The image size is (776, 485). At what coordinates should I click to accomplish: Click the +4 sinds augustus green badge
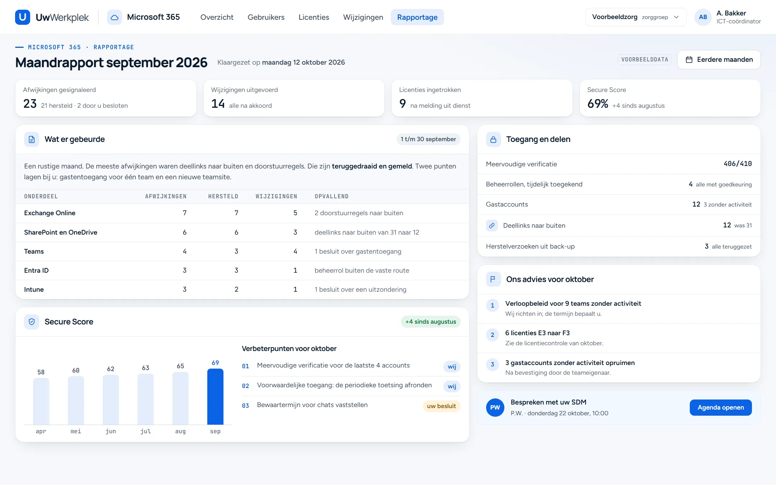point(430,322)
